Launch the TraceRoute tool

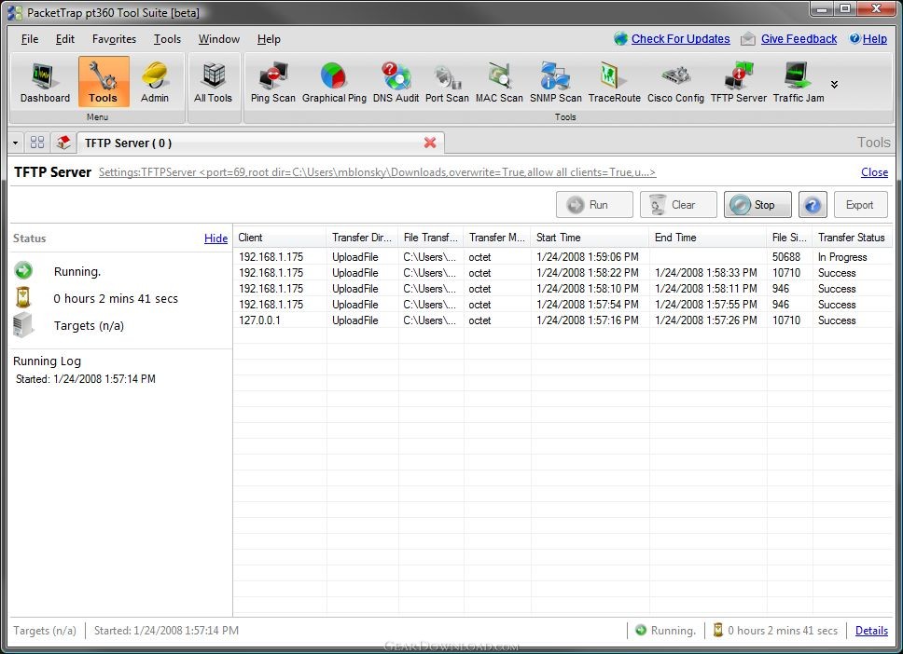614,82
